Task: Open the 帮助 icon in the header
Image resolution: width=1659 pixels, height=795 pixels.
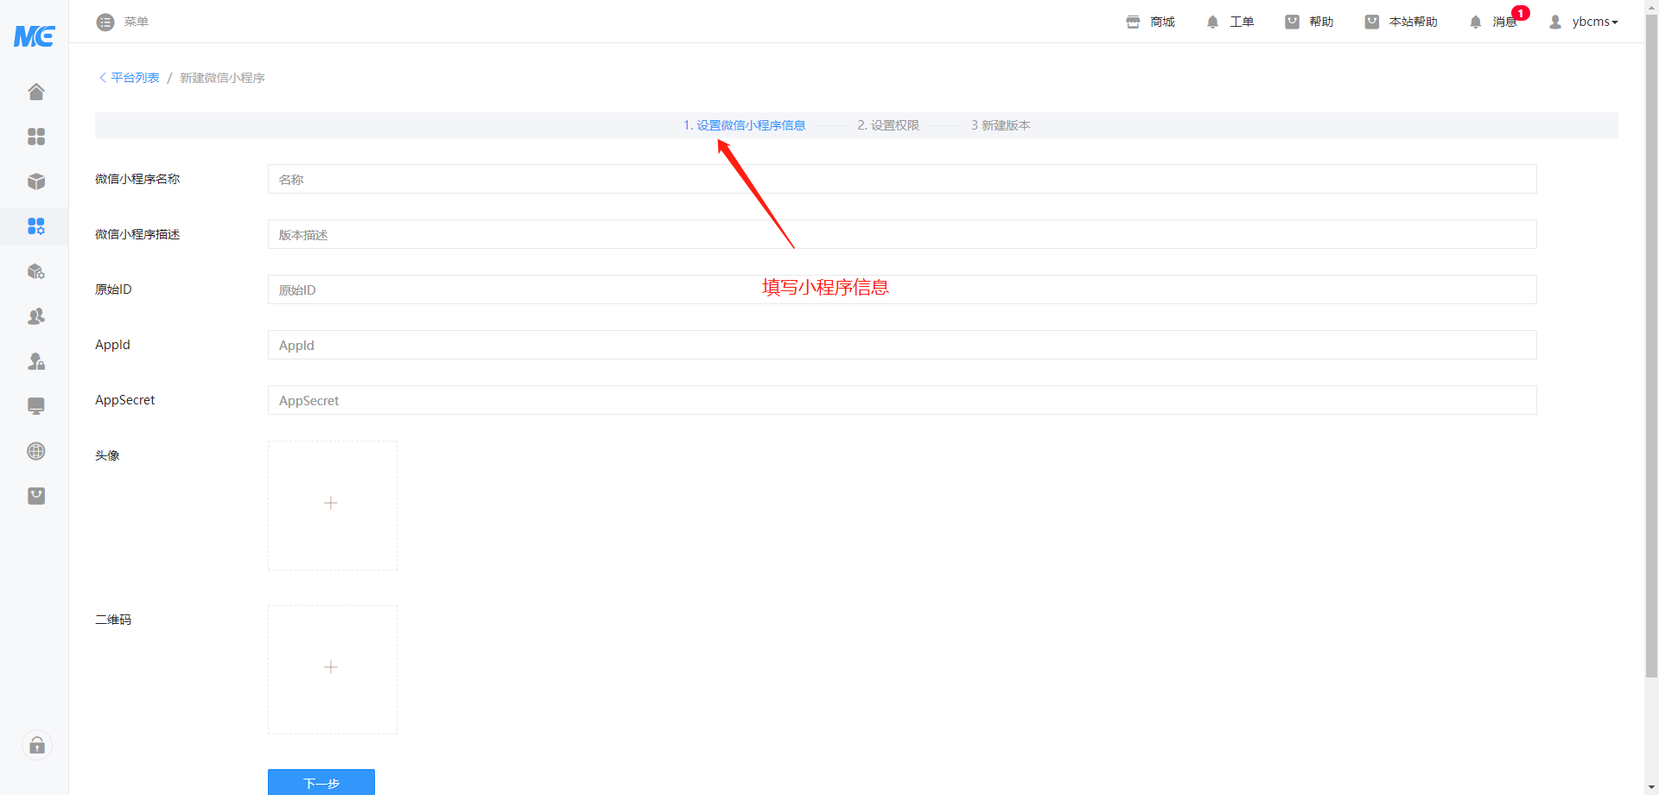Action: click(x=1292, y=22)
